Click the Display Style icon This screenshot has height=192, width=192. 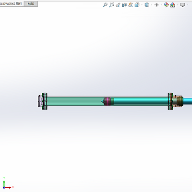(147, 5)
